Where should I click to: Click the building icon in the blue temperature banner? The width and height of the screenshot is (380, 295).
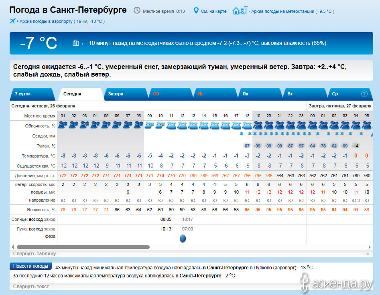point(75,43)
